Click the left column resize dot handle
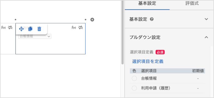This screenshot has width=214, height=98. click(x=16, y=20)
